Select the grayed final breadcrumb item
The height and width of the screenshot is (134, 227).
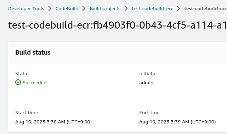click(x=205, y=9)
